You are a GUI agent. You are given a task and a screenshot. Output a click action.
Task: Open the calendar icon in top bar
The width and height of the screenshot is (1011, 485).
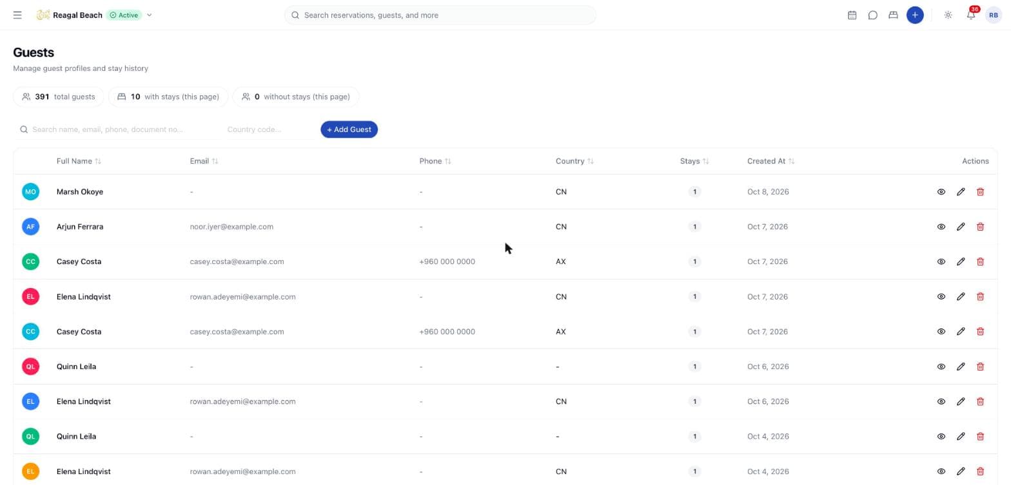pos(852,15)
